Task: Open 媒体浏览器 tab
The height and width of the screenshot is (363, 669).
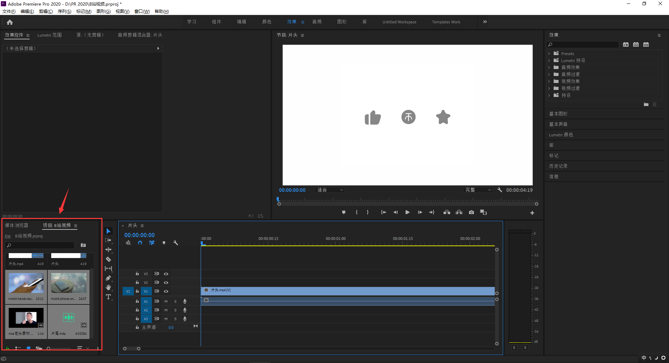Action: point(16,225)
